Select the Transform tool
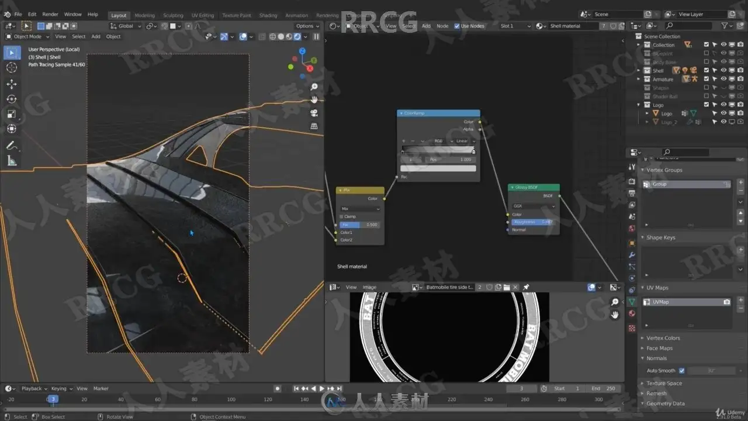The height and width of the screenshot is (421, 748). coord(12,129)
